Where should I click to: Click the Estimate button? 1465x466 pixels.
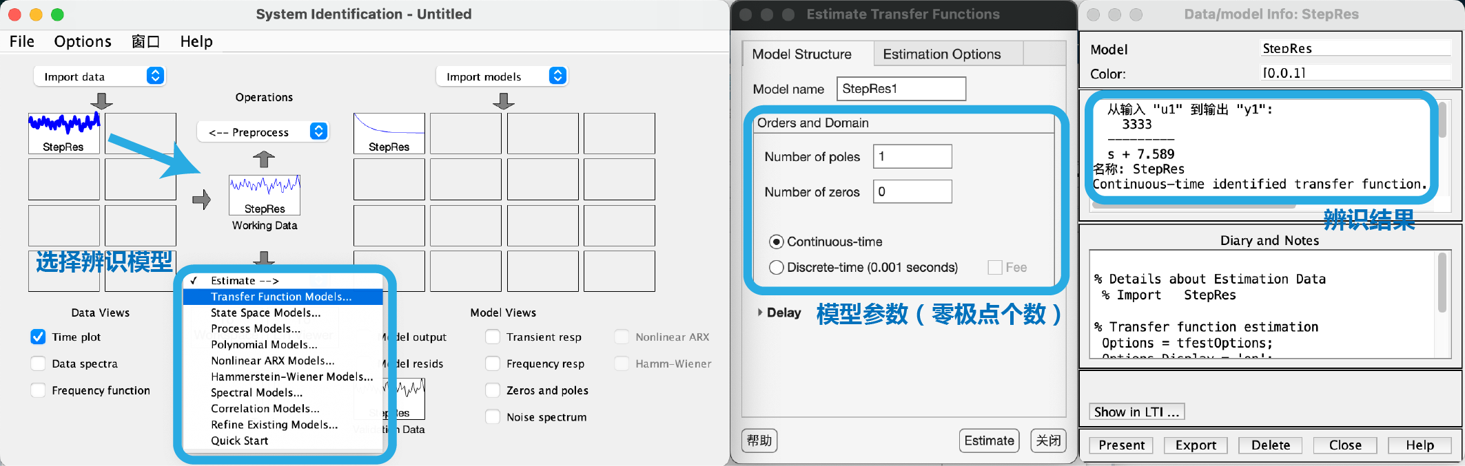click(x=989, y=441)
